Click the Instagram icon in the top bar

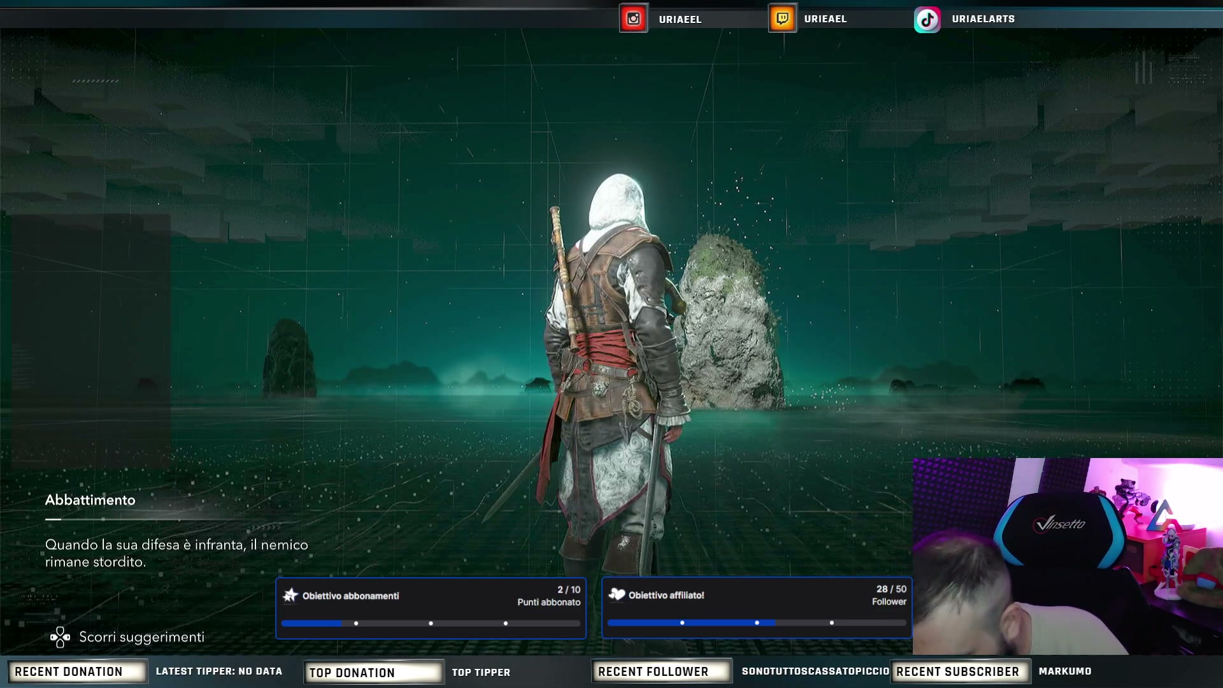pos(633,18)
